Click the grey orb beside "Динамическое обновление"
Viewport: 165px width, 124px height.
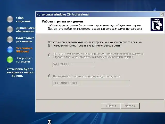tap(10, 29)
